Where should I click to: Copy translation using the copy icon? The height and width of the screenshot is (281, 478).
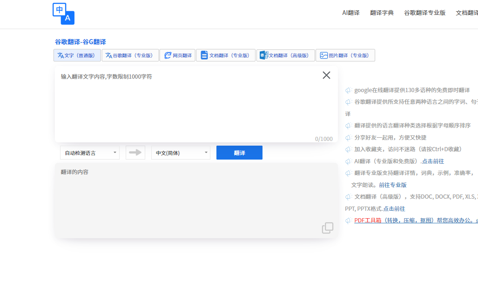[x=328, y=228]
